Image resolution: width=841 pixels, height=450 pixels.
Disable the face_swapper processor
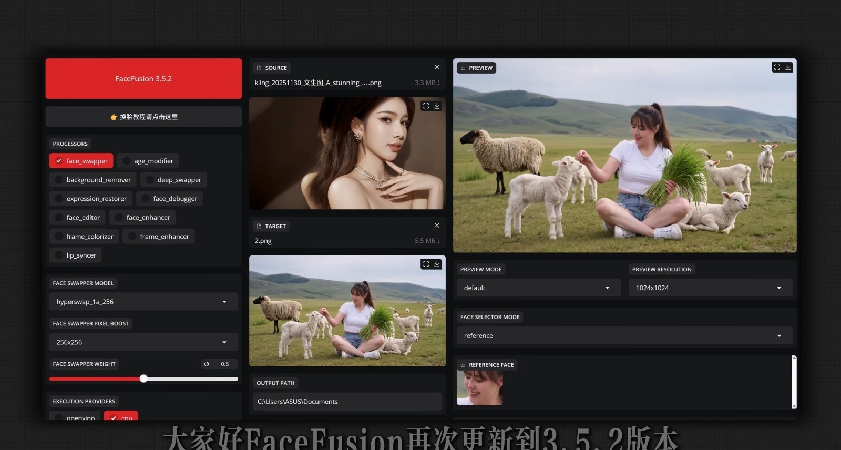[x=81, y=161]
